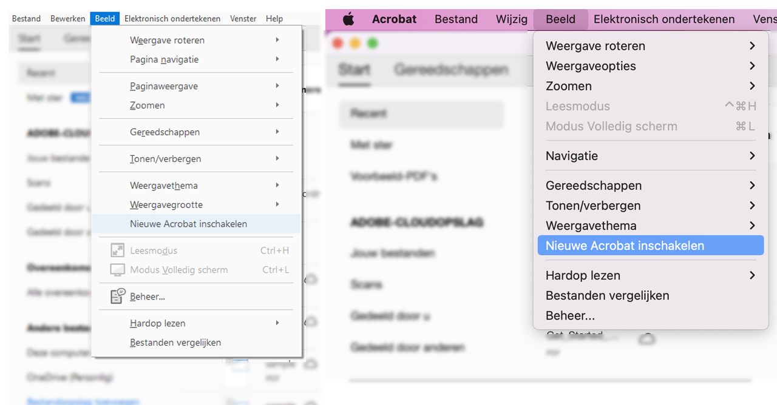Click the cloud icon next to the Get_Started file
The width and height of the screenshot is (777, 405).
647,340
